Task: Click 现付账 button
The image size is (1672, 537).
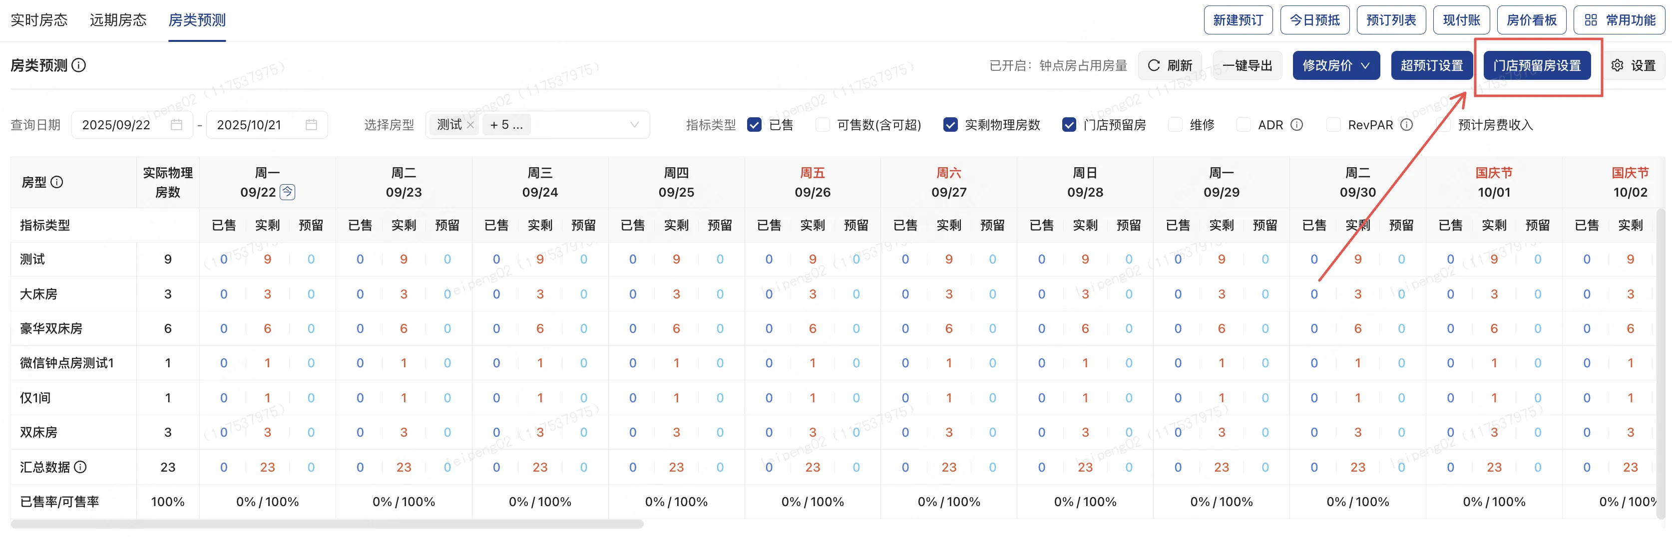Action: (1461, 20)
